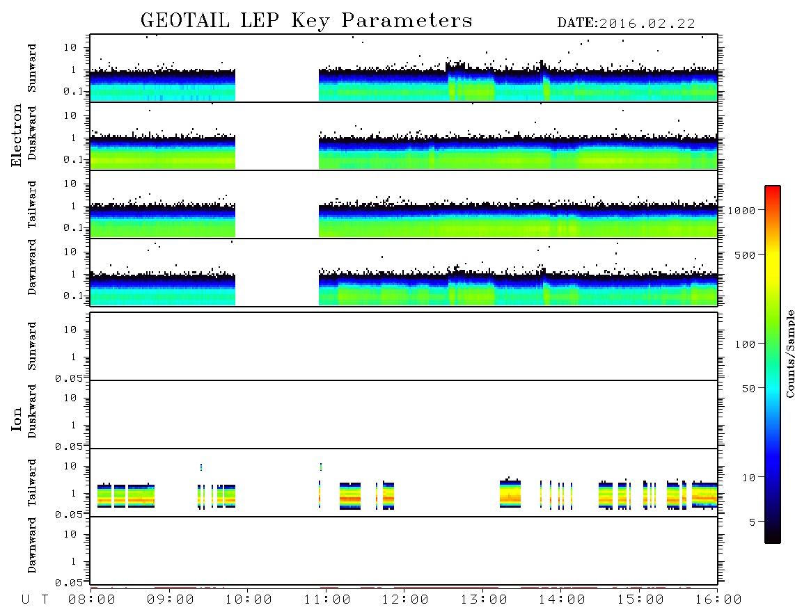Click the "50" color bar value
The image size is (795, 612).
pyautogui.click(x=748, y=389)
